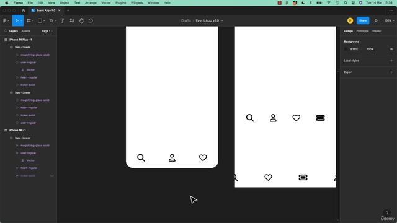Screen dimensions: 397x223
Task: Select the Rectangle shape tool
Action: point(40,20)
